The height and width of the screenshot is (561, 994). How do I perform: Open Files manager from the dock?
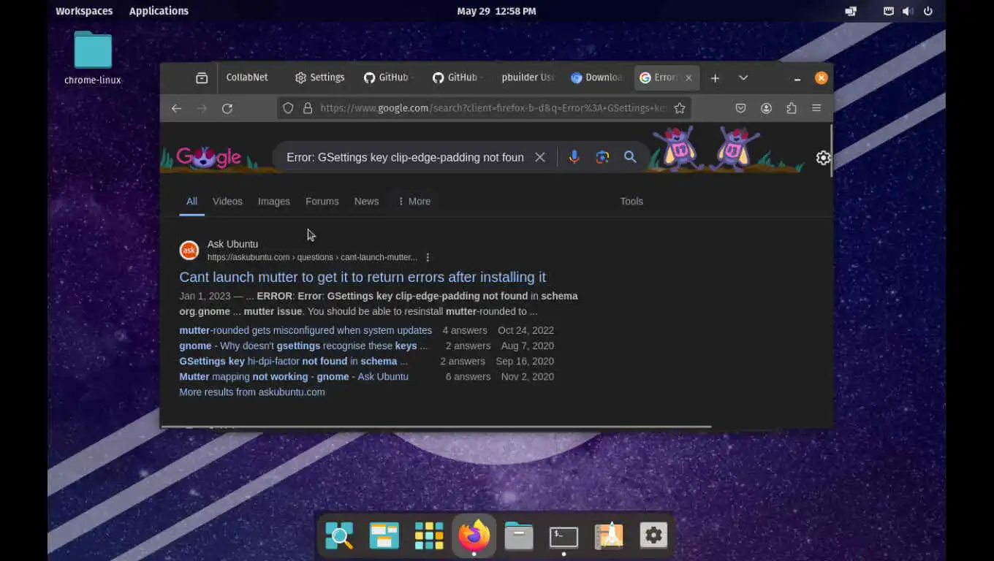[519, 536]
